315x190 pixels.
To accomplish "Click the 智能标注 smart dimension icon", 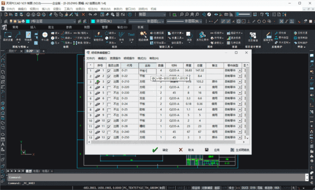I will click(98, 34).
